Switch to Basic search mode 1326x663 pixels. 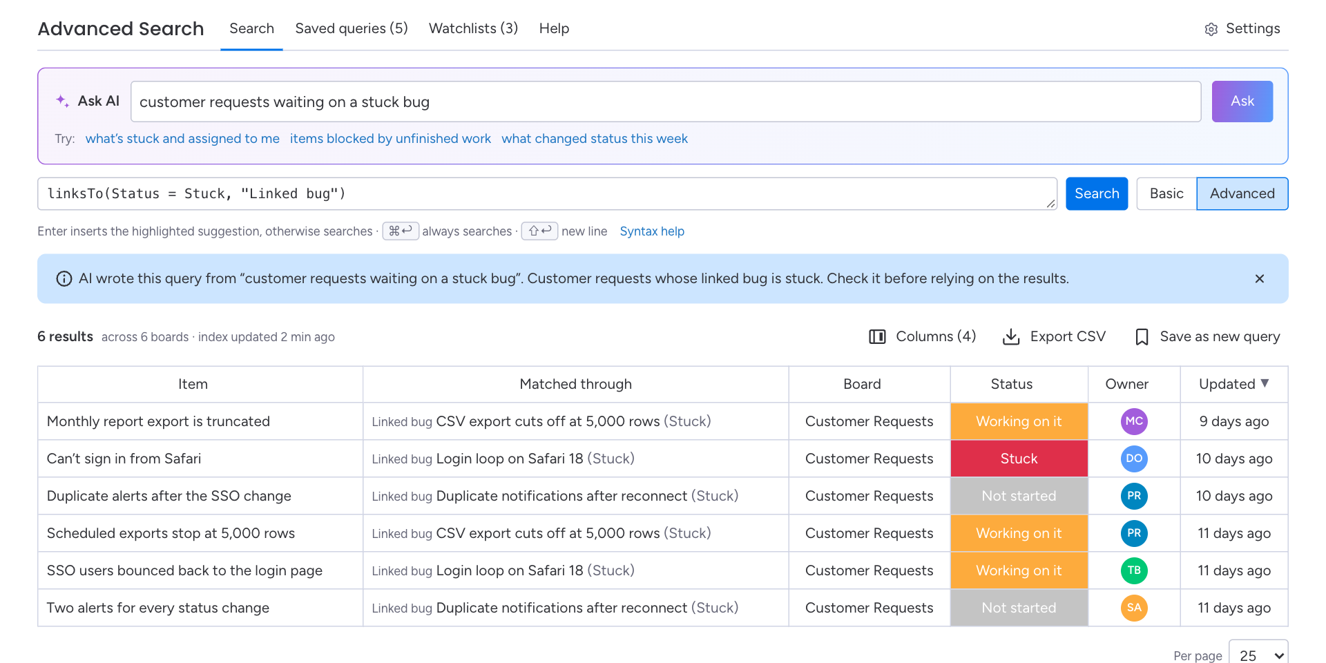point(1166,193)
